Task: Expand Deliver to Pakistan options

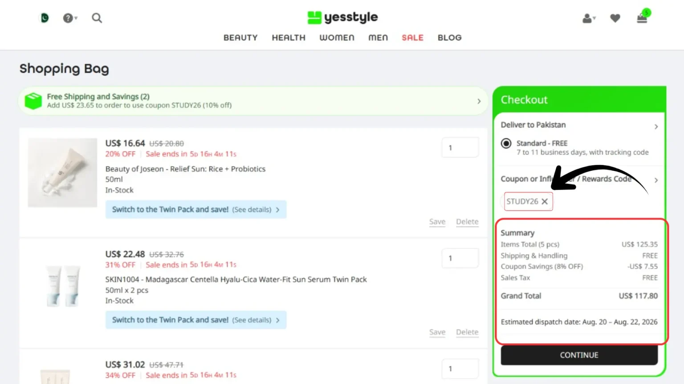Action: coord(656,127)
